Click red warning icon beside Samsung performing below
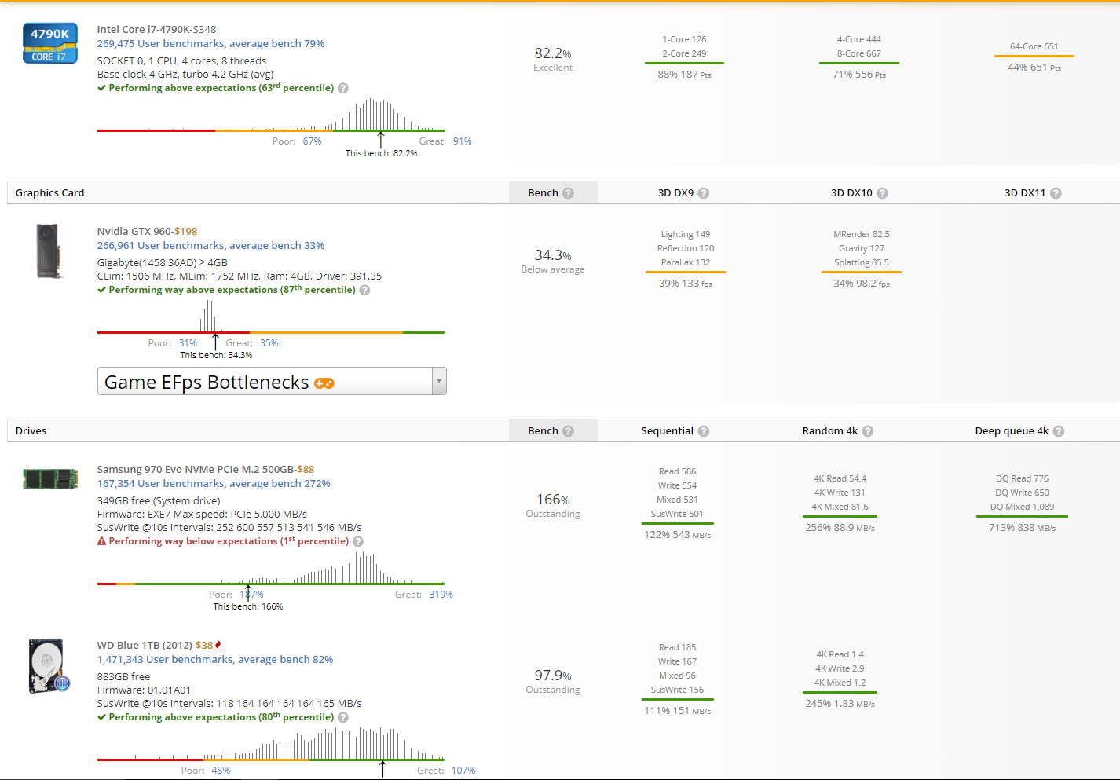This screenshot has width=1120, height=780. pyautogui.click(x=101, y=541)
